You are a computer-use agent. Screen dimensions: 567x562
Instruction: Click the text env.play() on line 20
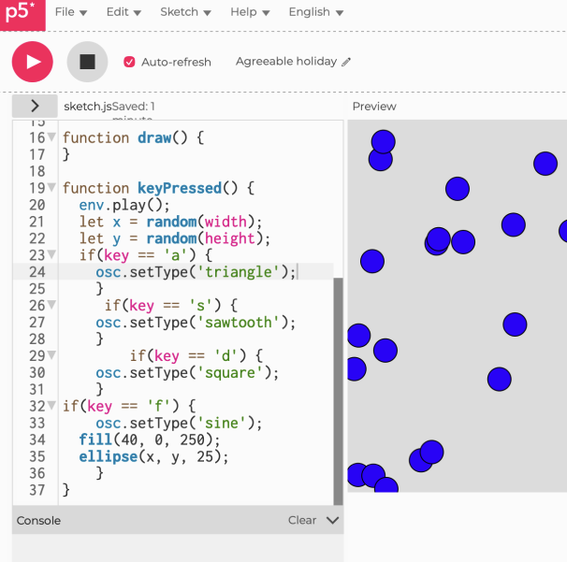(x=124, y=205)
